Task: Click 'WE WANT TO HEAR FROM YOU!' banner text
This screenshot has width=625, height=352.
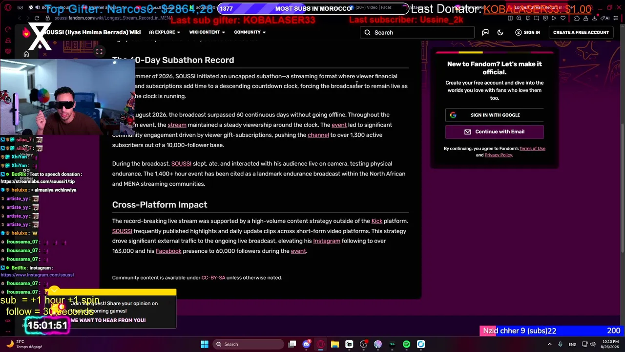Action: coord(108,320)
